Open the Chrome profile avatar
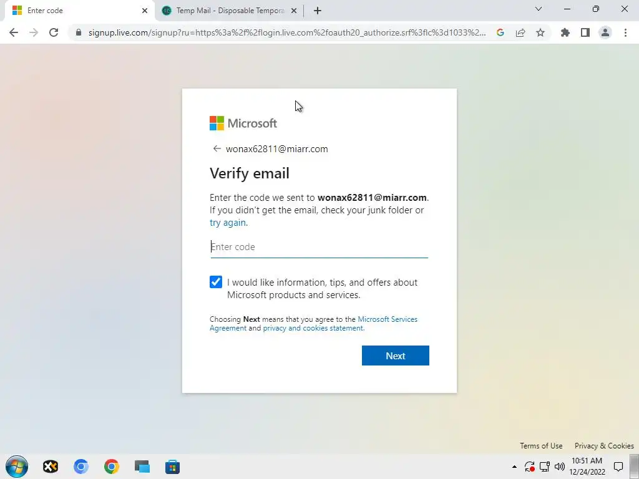639x479 pixels. click(x=605, y=32)
